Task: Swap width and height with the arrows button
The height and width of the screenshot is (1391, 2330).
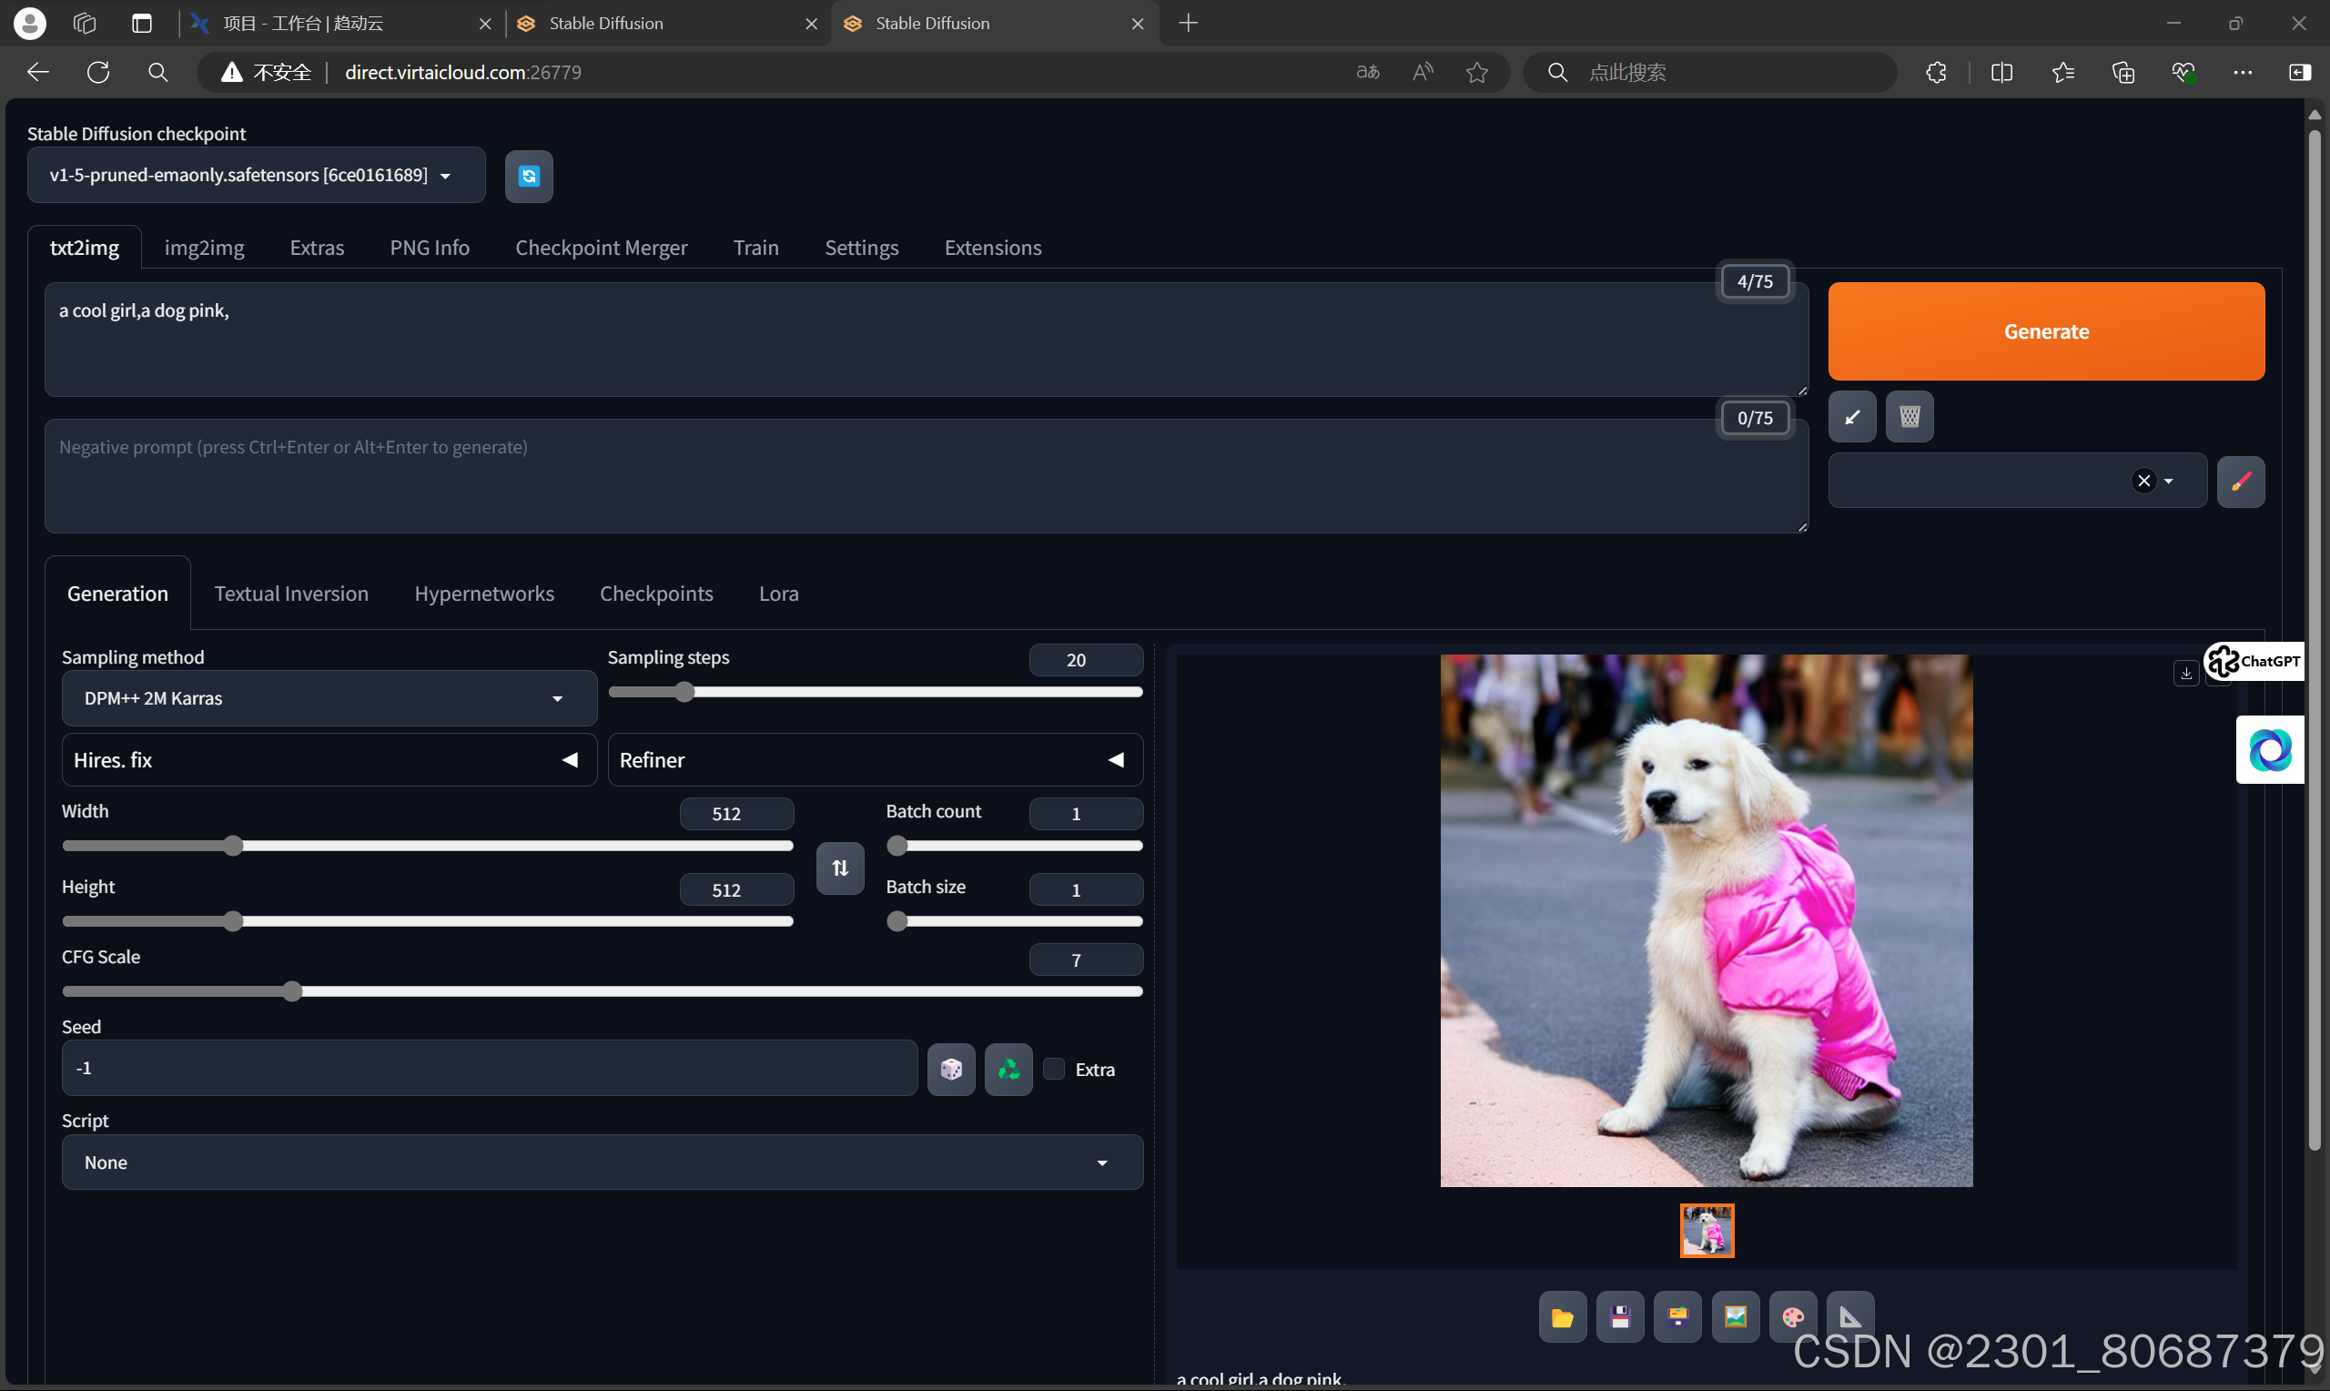Action: click(839, 868)
